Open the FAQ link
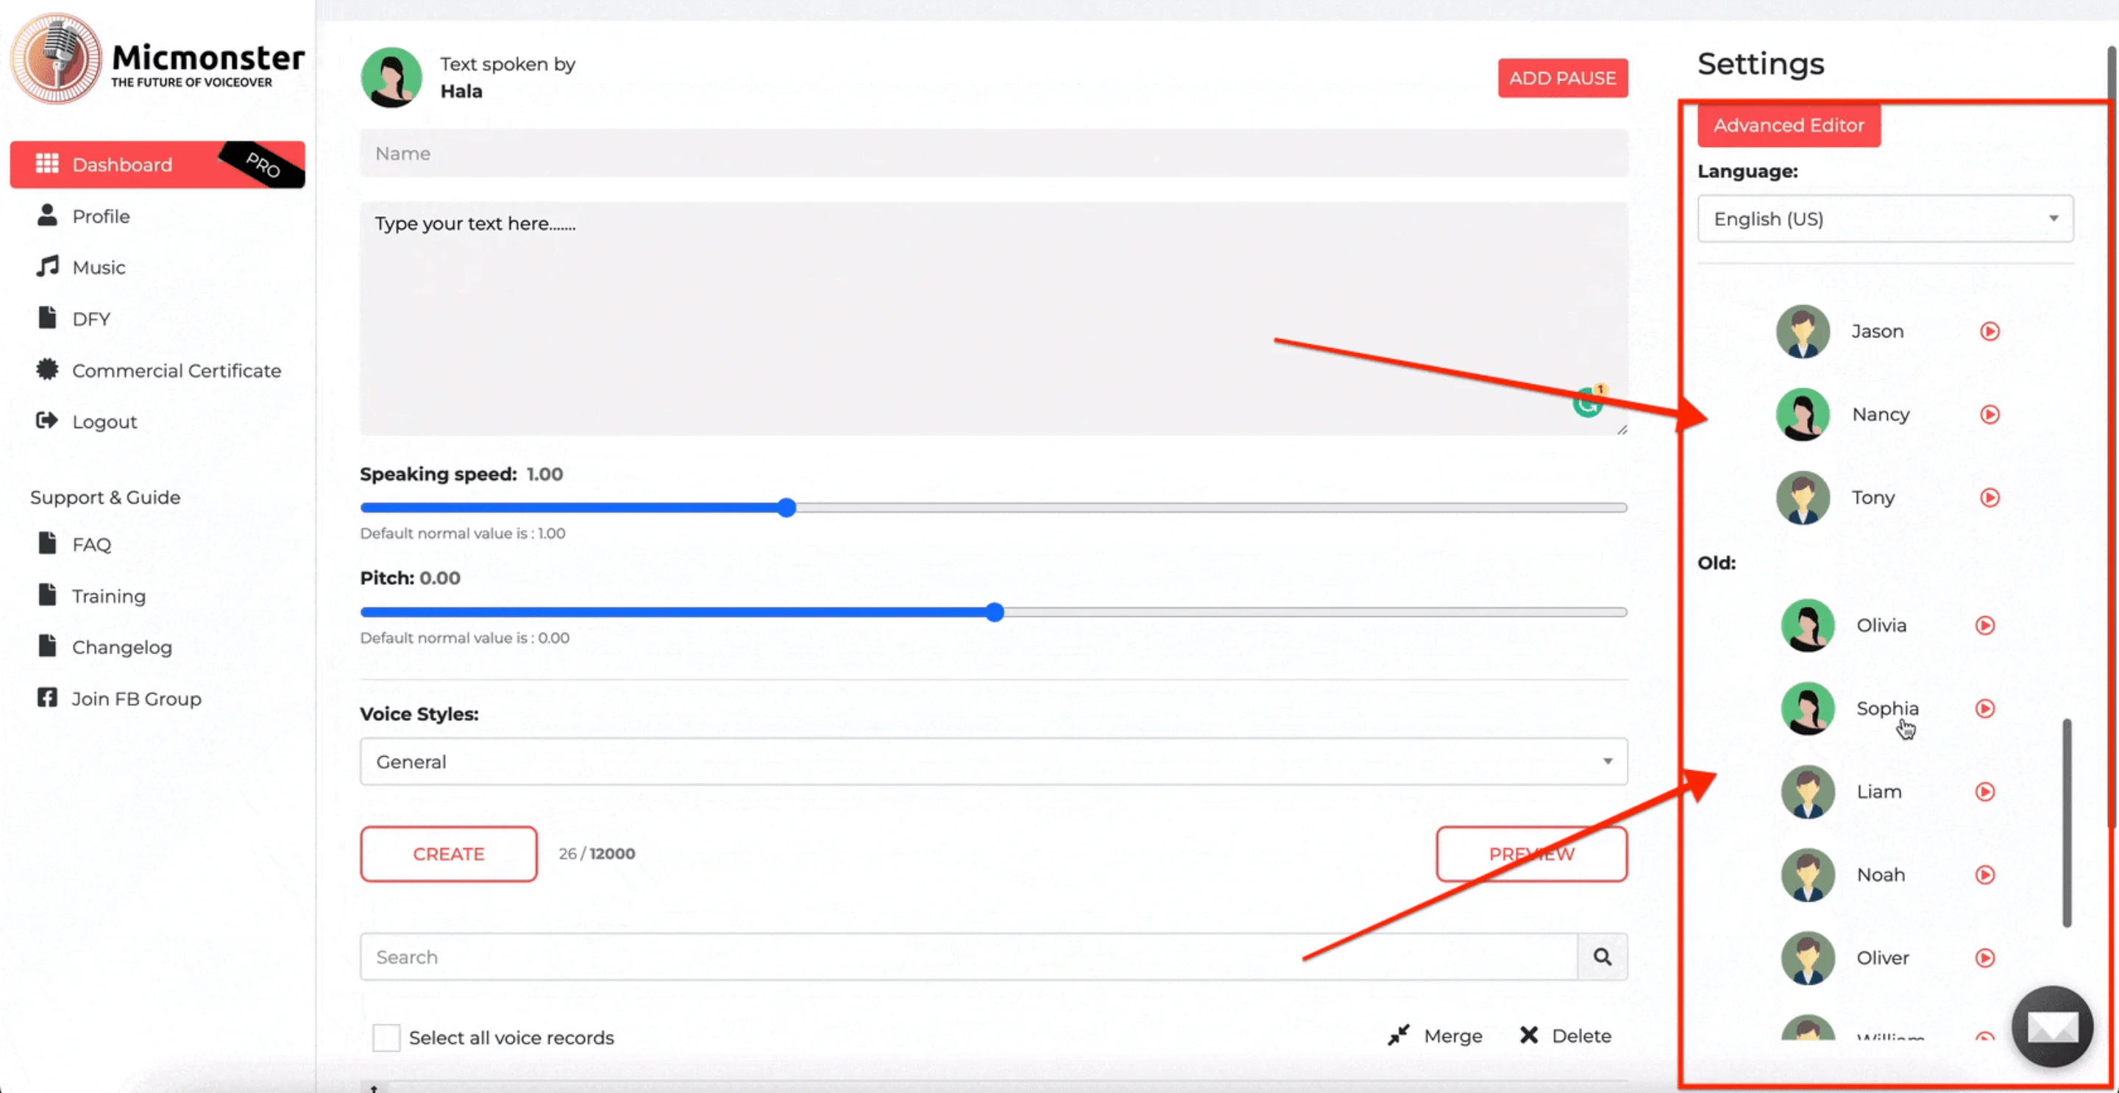 point(91,544)
